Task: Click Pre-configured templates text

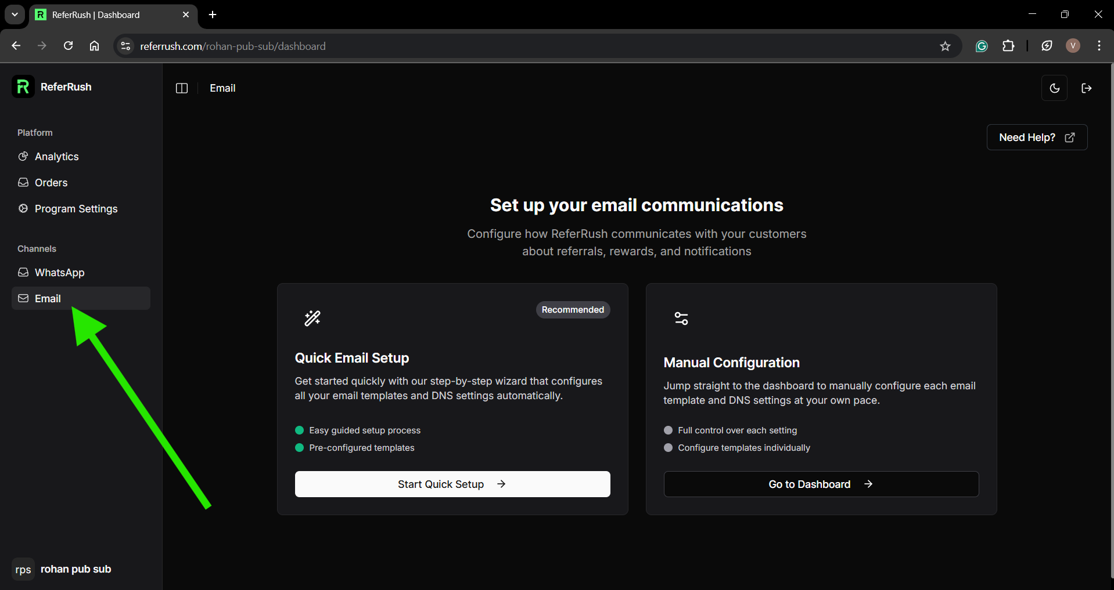Action: pyautogui.click(x=362, y=448)
